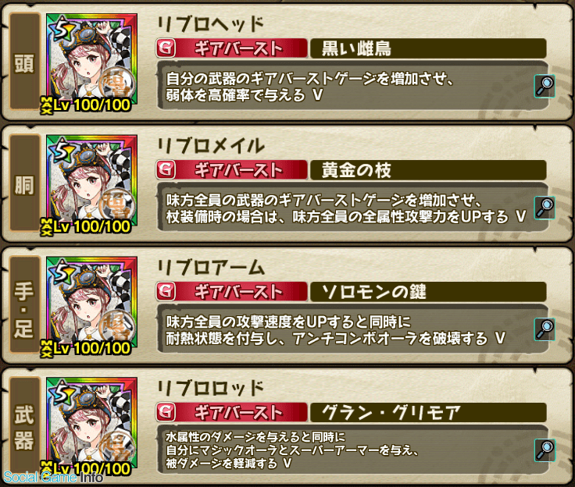Screen dimensions: 575x487
Task: Click the Social Game Info watermark link
Action: pyautogui.click(x=54, y=477)
